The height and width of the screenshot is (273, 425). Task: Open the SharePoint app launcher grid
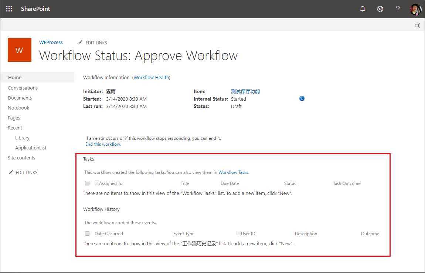point(9,9)
